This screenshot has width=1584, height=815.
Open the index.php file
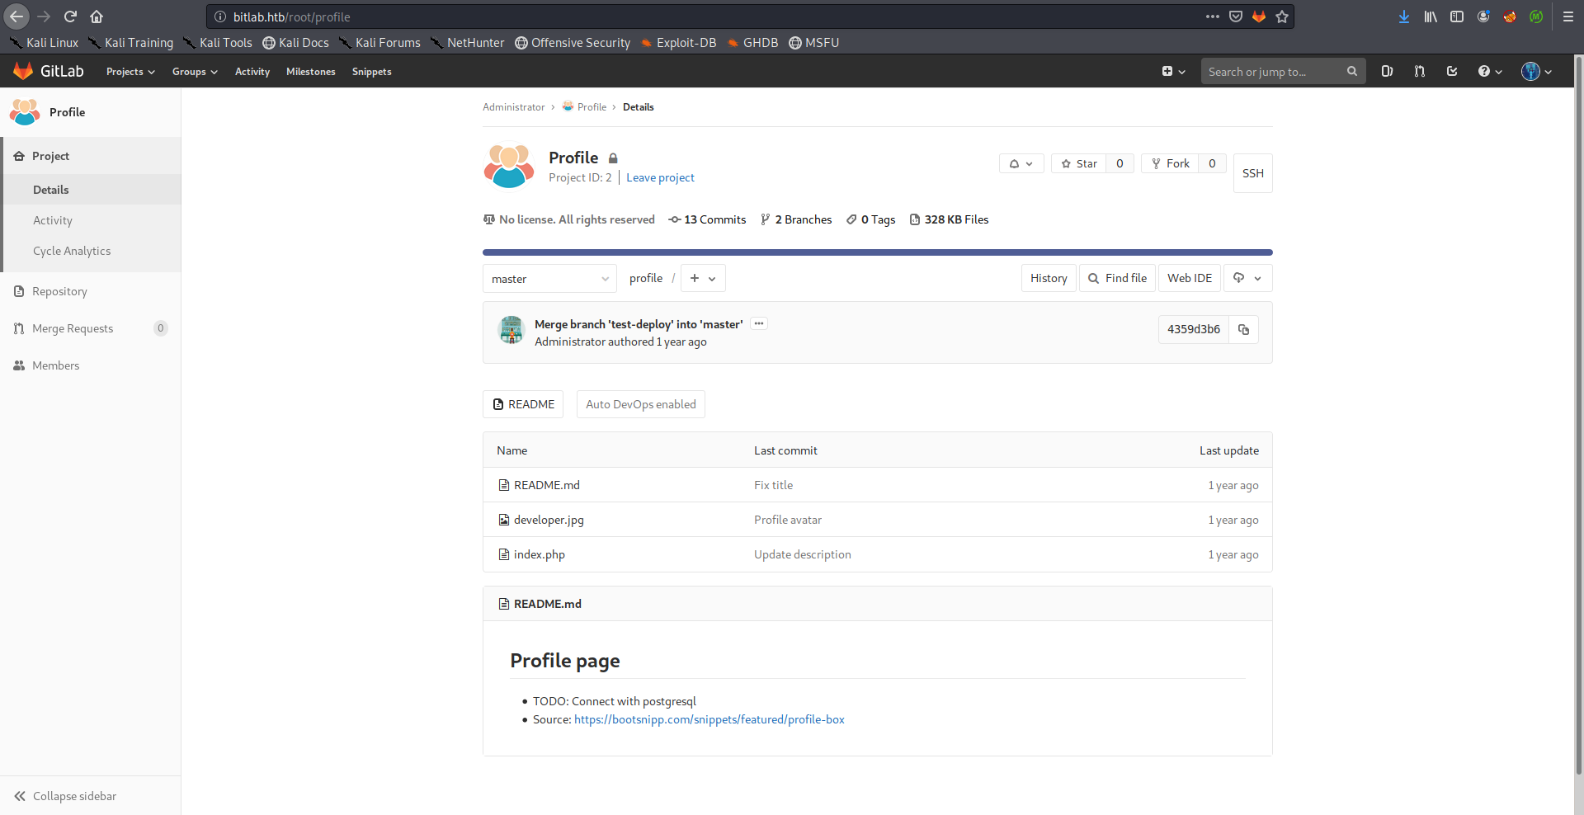(x=539, y=554)
